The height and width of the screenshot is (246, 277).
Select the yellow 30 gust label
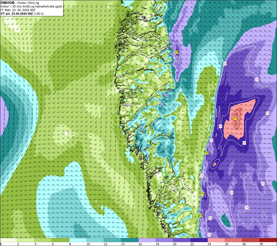point(207,153)
